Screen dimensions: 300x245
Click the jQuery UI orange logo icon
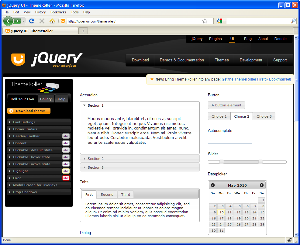(x=18, y=60)
